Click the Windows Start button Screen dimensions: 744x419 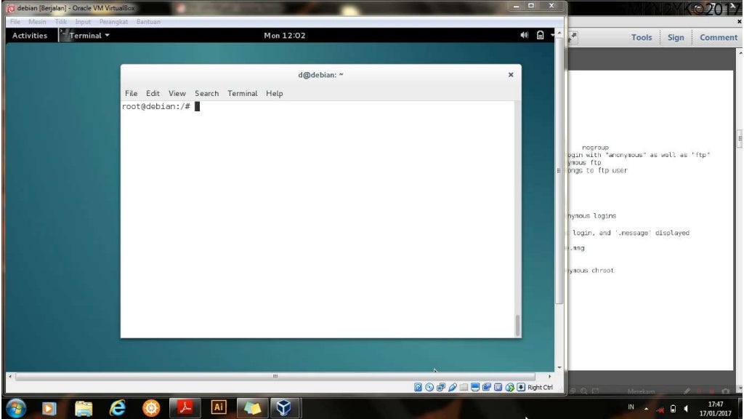pos(16,408)
